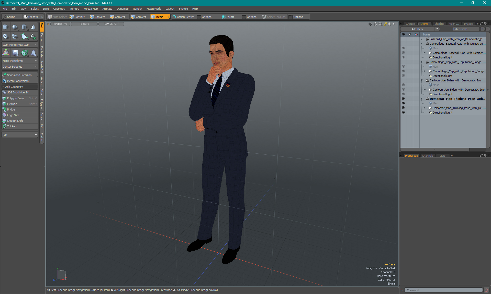Toggle visibility of Democrat_Man_Thinking_Pose scene
This screenshot has height=294, width=491.
(403, 99)
